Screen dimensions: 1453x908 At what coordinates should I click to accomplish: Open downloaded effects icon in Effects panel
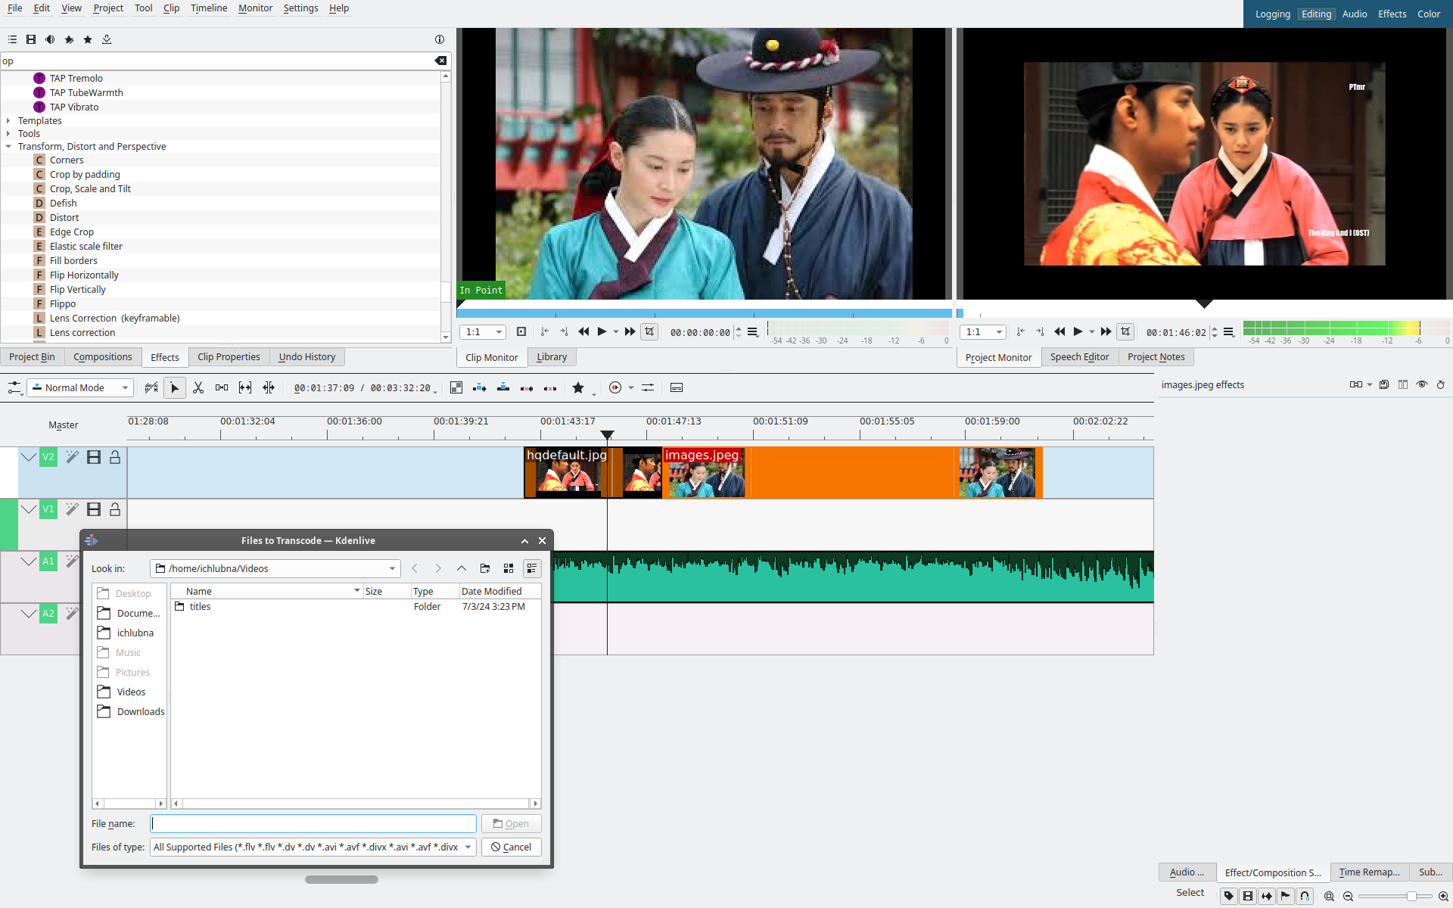click(107, 39)
